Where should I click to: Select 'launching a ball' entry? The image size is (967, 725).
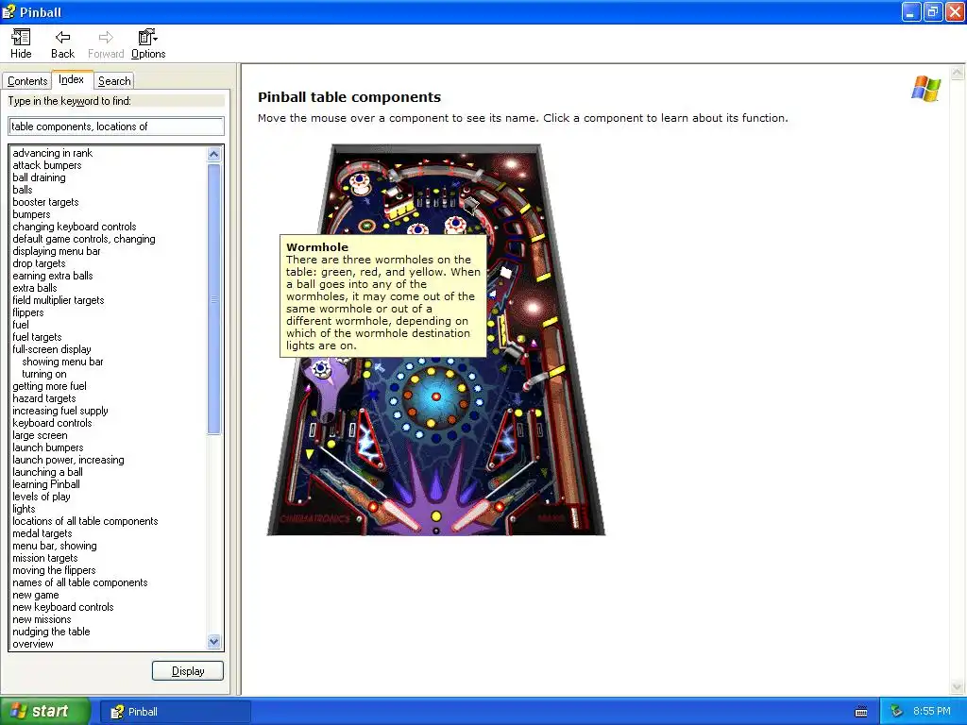tap(47, 472)
